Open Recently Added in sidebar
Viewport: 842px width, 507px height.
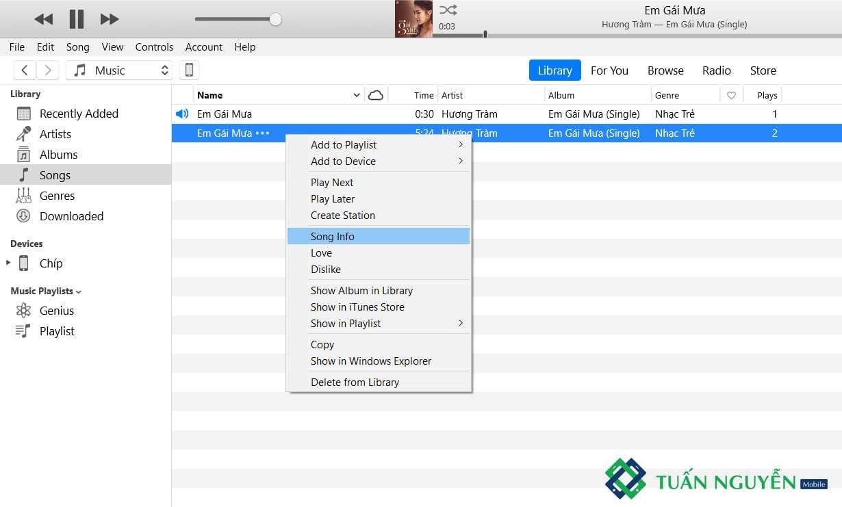point(78,114)
